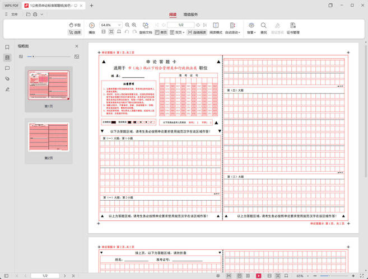Screen dimensions: 368x279
Task: Click the 阅读模式 reading mode button
Action: pyautogui.click(x=216, y=29)
